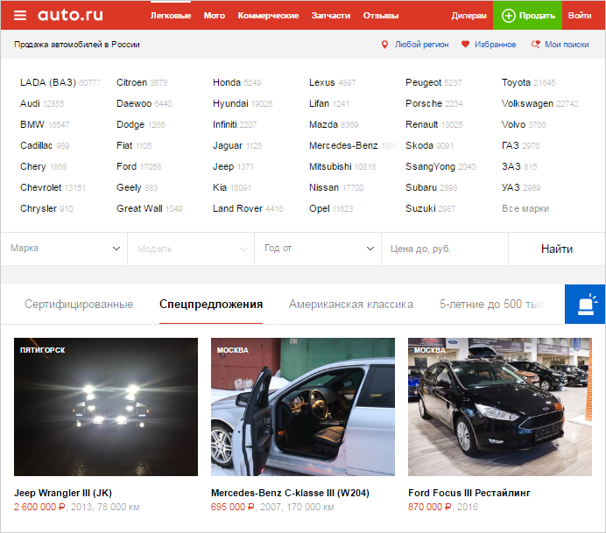606x533 pixels.
Task: Click the blue siren alert button
Action: pos(585,305)
